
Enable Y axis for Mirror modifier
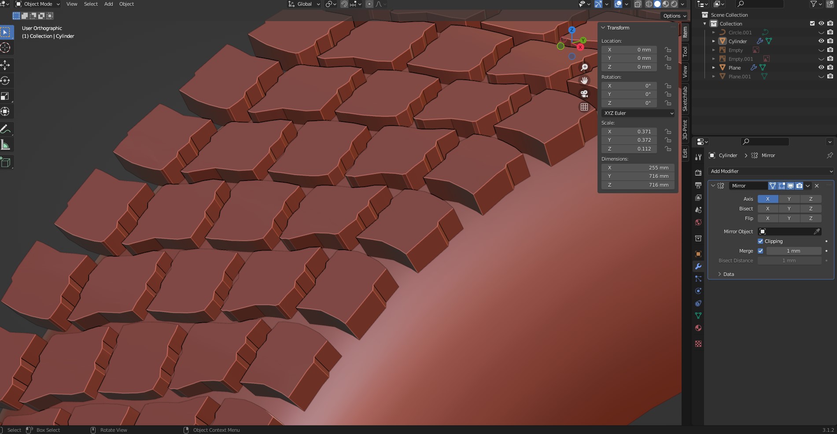pos(789,199)
